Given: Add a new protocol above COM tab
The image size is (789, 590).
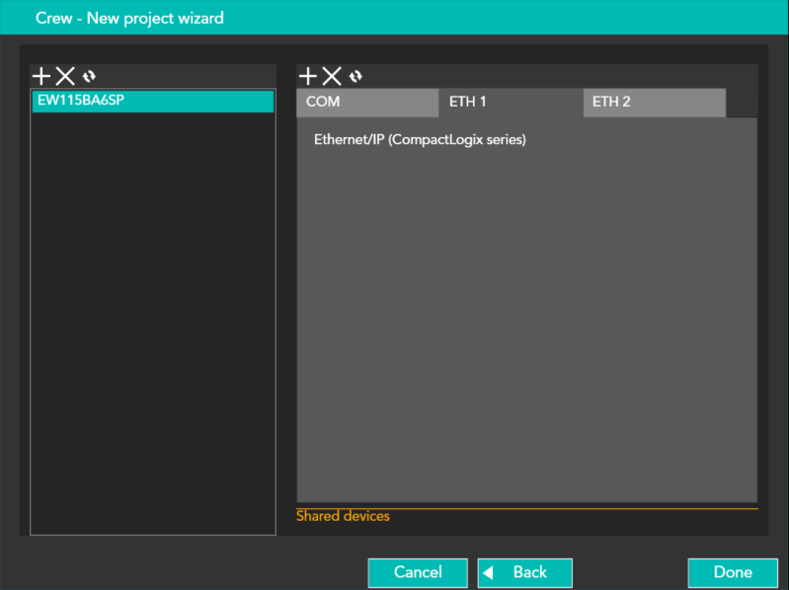Looking at the screenshot, I should tap(308, 76).
